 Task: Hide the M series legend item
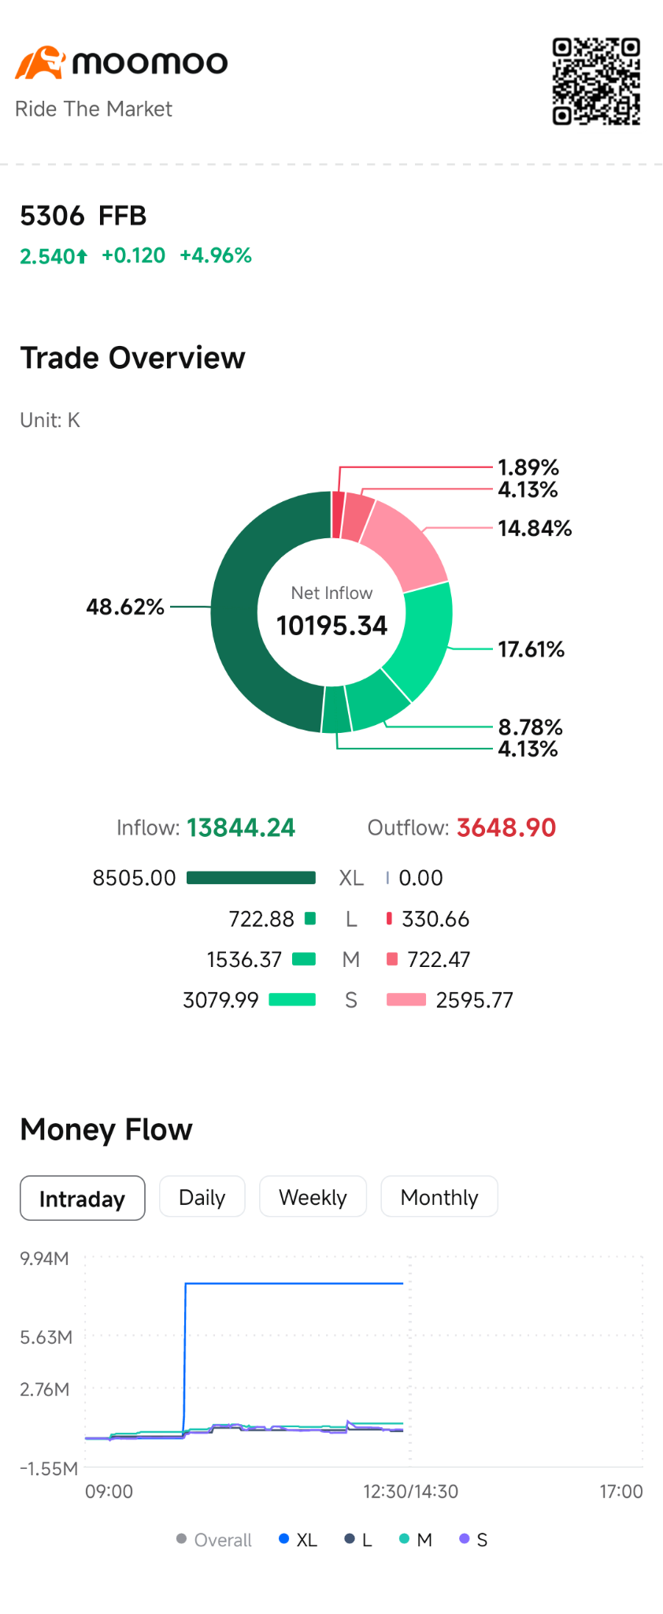coord(416,1539)
